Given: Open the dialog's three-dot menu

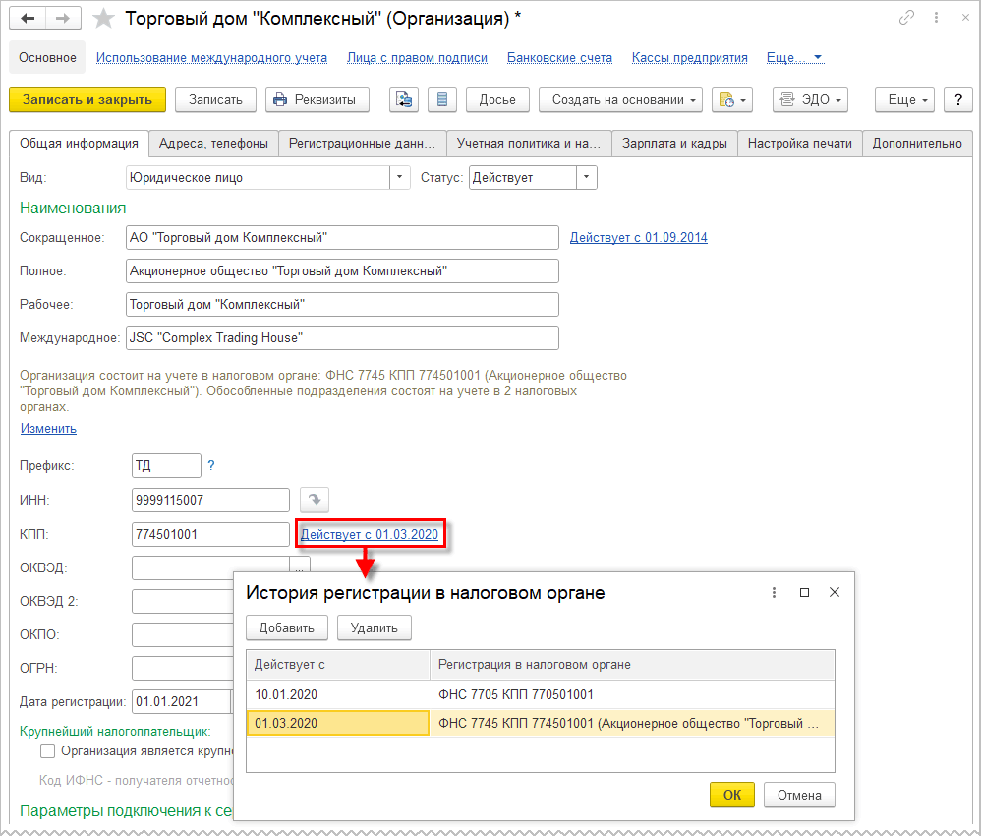Looking at the screenshot, I should tap(775, 592).
